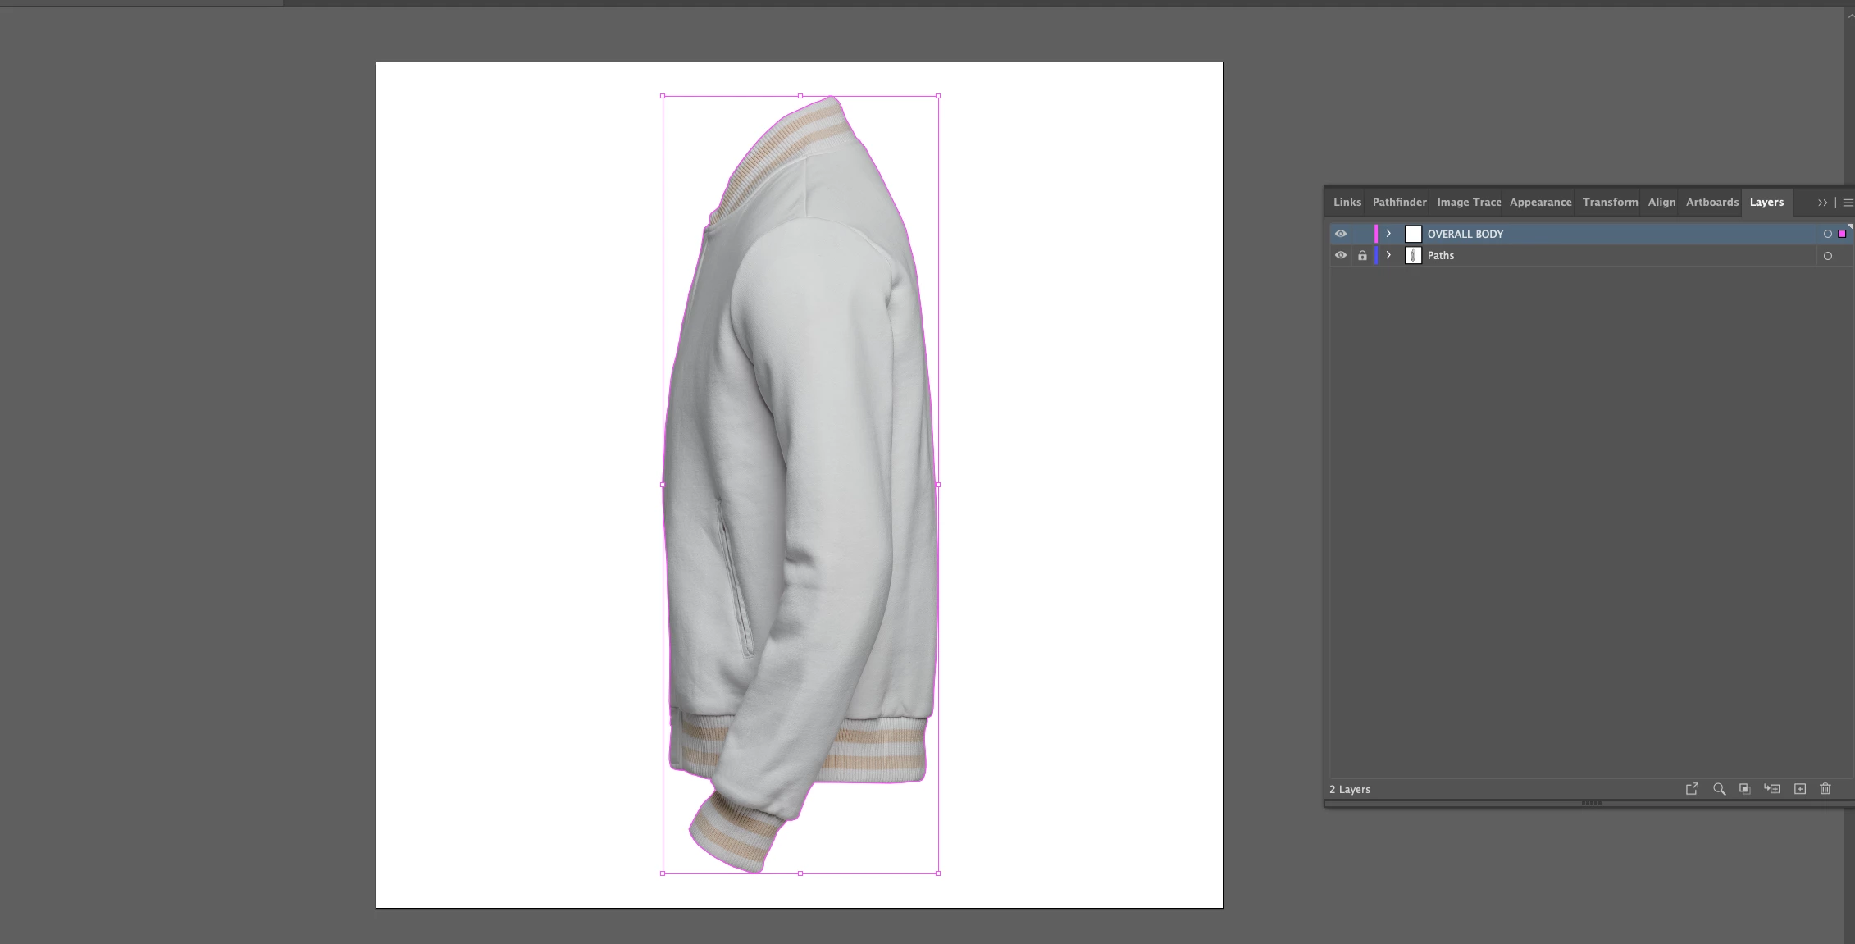Click pink selection indicator on OVERALL BODY
Image resolution: width=1855 pixels, height=944 pixels.
[x=1842, y=234]
